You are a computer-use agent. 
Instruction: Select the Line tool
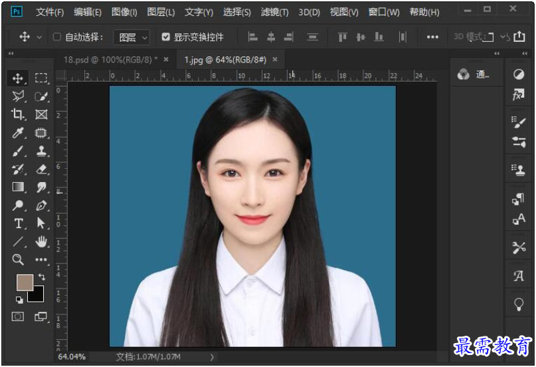point(18,241)
